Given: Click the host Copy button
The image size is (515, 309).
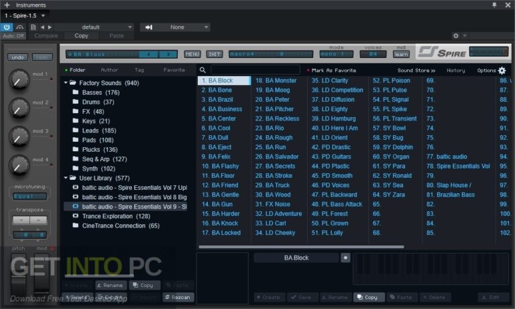Looking at the screenshot, I should [81, 35].
